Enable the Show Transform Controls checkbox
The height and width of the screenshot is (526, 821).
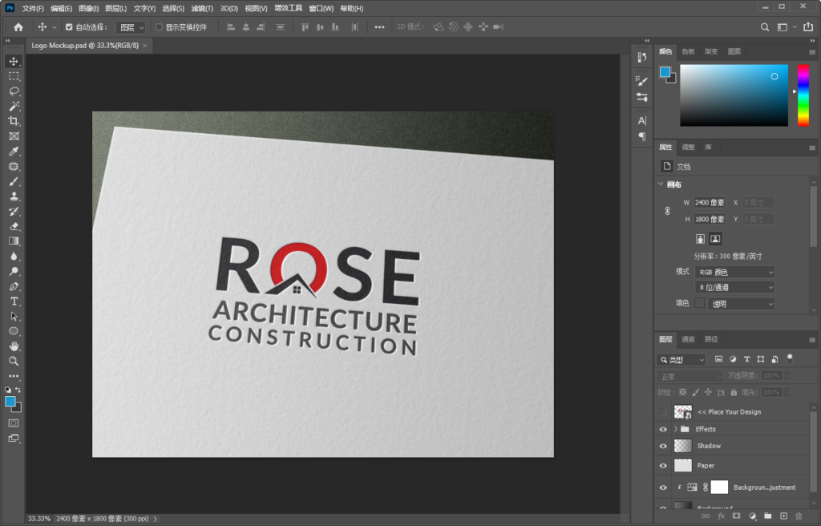160,27
